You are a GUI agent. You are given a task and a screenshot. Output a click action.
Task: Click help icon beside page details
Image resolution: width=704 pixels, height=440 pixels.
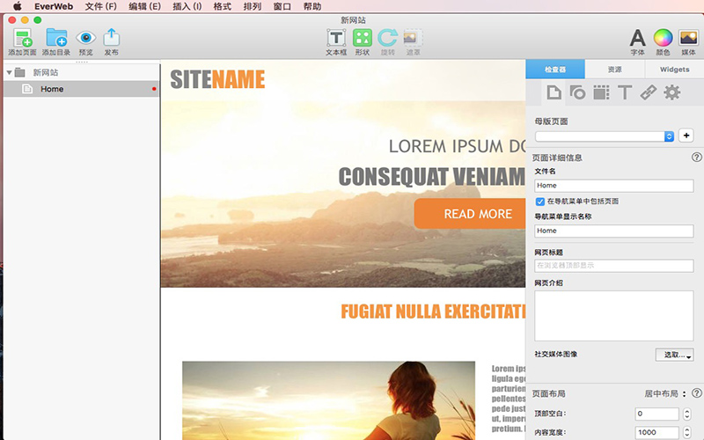pyautogui.click(x=696, y=158)
